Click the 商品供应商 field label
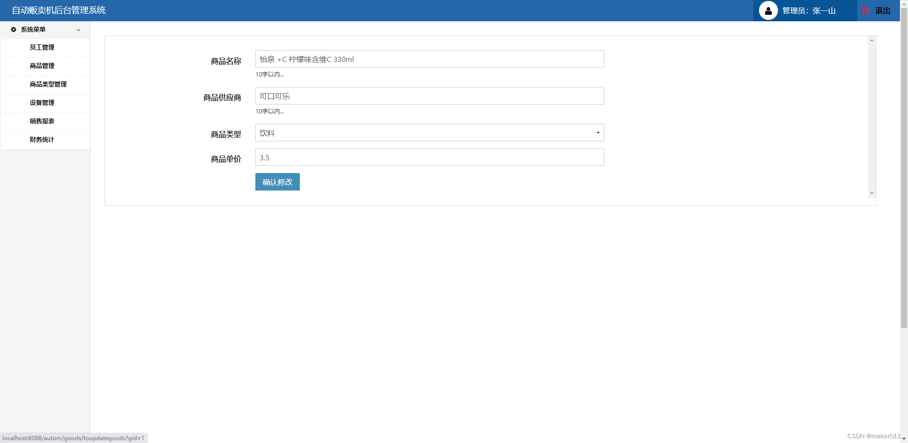The width and height of the screenshot is (908, 443). point(222,97)
